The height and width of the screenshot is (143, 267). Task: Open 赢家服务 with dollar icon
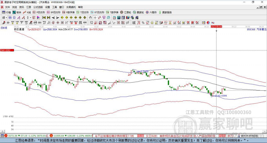(x=165, y=12)
